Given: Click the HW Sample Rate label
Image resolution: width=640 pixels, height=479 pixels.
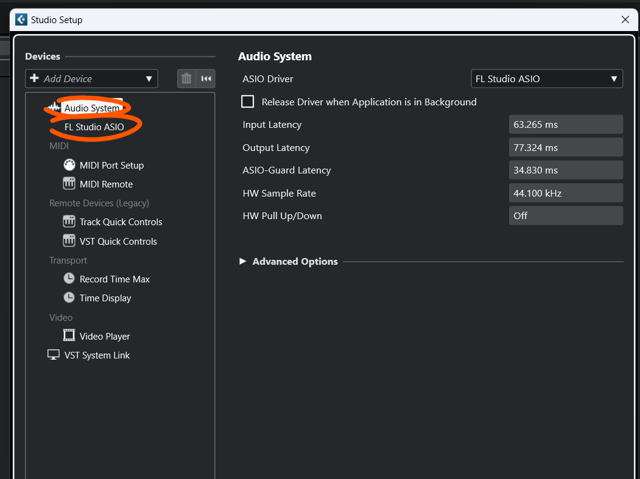Looking at the screenshot, I should [279, 193].
